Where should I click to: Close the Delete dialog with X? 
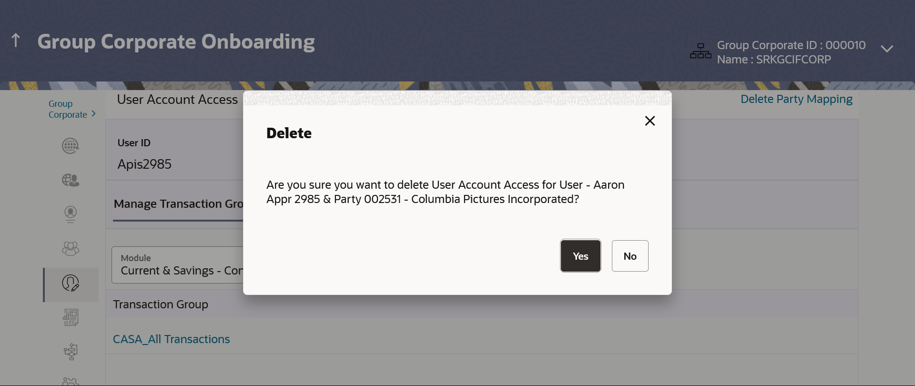pyautogui.click(x=650, y=121)
